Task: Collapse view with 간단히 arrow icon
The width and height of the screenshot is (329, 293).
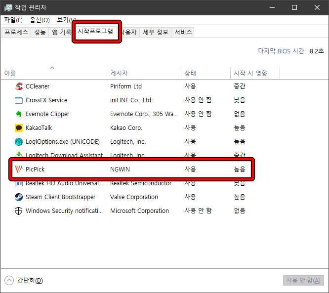Action: pos(9,281)
